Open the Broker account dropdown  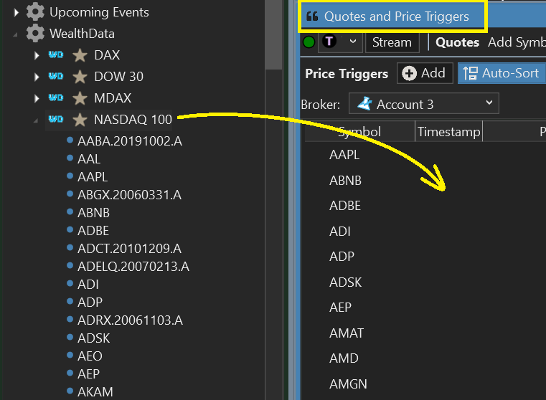point(423,104)
